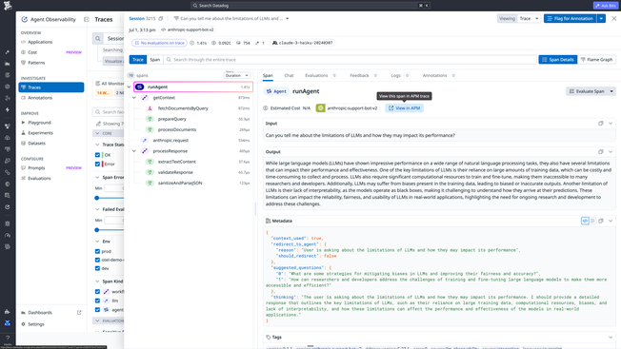Screen dimensions: 621x349
Task: Click the fetchDocumentsByQuery retrieval icon
Action: point(150,108)
